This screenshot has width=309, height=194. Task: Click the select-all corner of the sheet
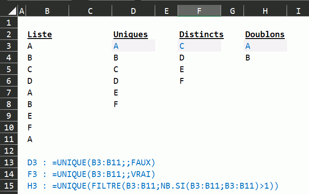[8, 11]
